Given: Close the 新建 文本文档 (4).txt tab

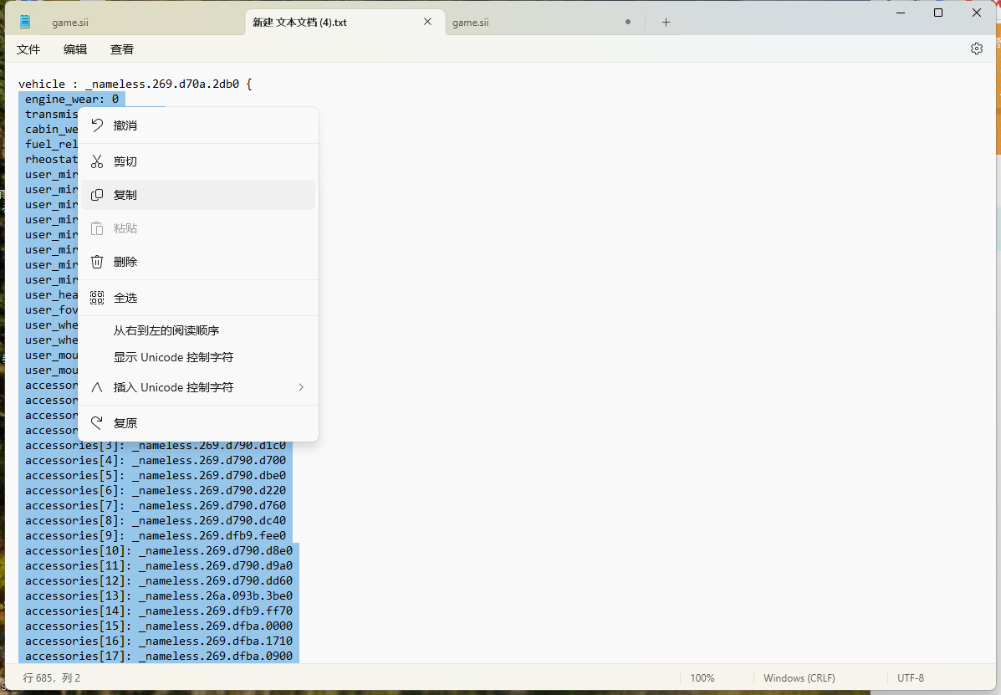Looking at the screenshot, I should pyautogui.click(x=427, y=22).
